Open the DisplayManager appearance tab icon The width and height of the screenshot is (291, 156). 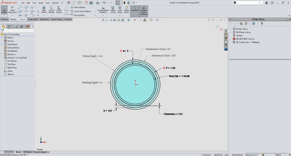coord(28,27)
